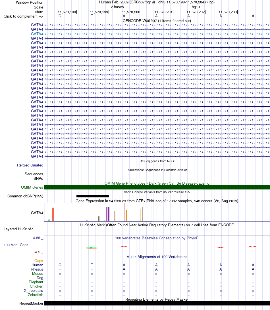The width and height of the screenshot is (270, 310).
Task: Click the GATA4 label beside the GTEx bar graph
Action: click(37, 213)
